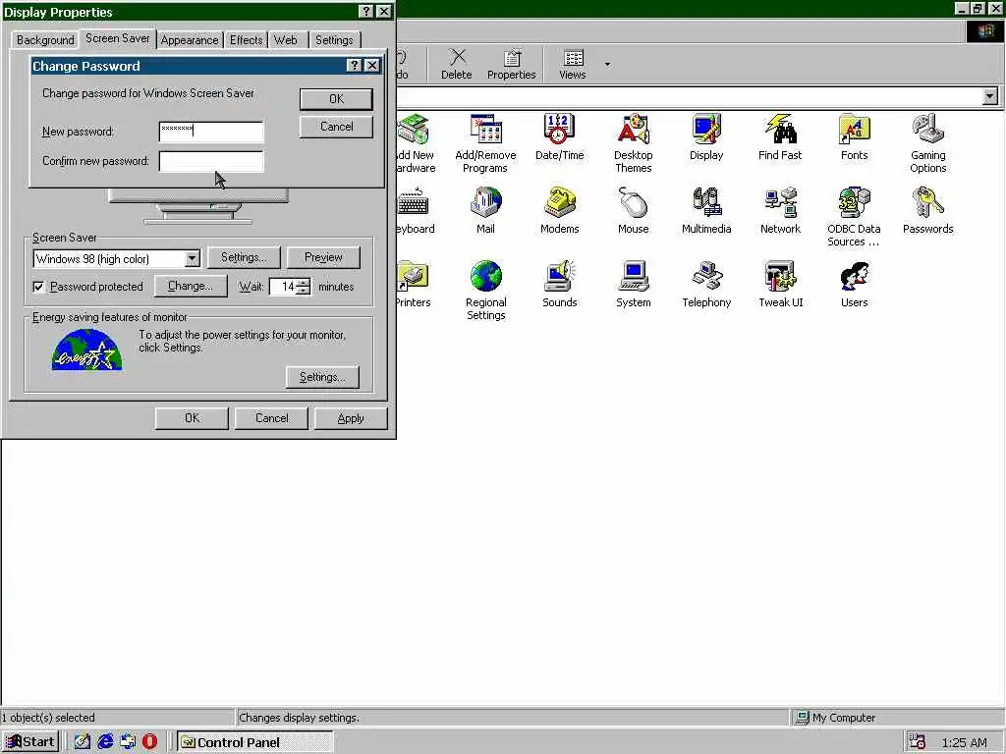Screen dimensions: 1006x754
Task: Expand the Views dropdown arrow
Action: 607,64
